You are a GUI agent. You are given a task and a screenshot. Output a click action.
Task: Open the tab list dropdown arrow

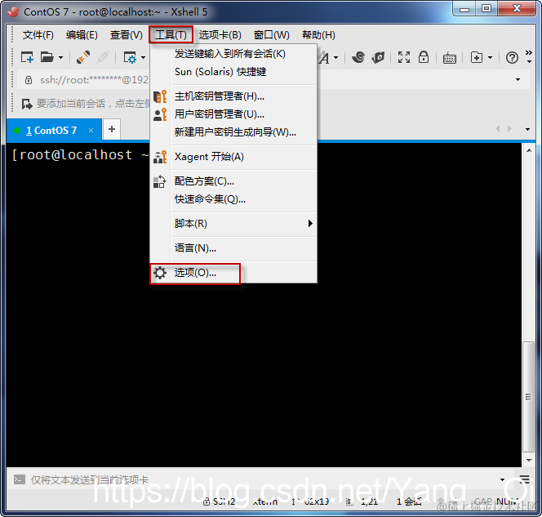(x=527, y=129)
